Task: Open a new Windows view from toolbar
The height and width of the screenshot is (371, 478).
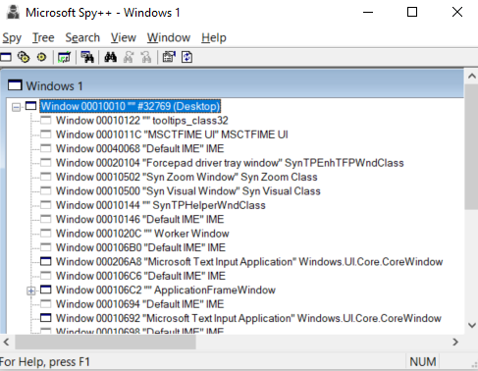Action: (5, 57)
